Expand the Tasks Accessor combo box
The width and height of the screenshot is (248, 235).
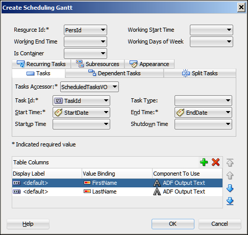89,87
